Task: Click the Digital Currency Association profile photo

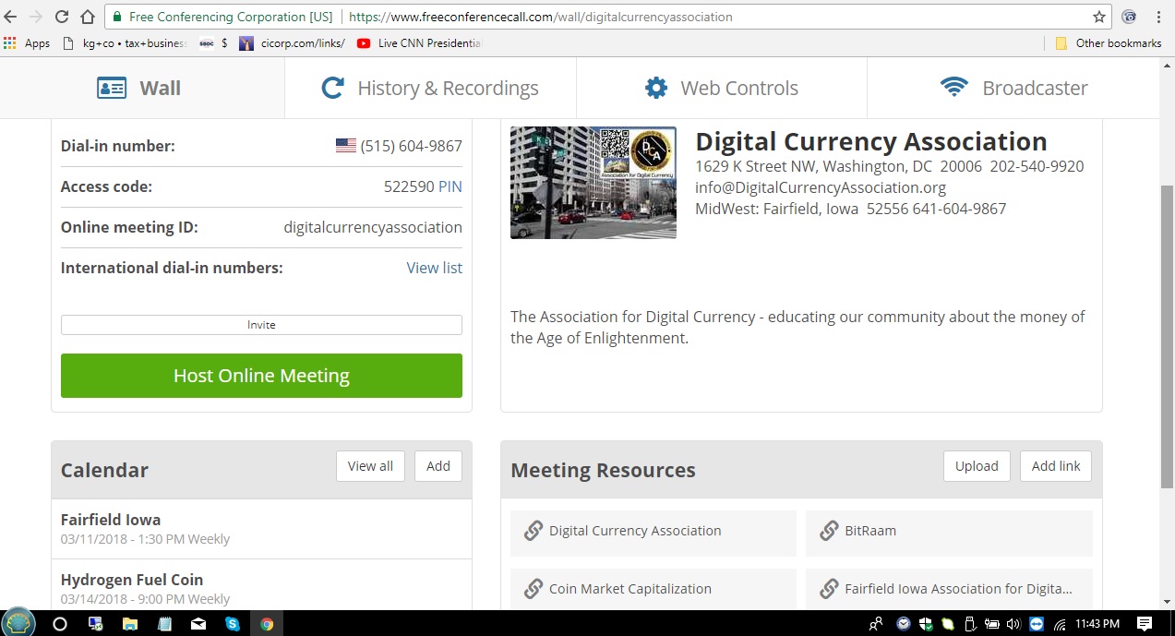Action: tap(593, 183)
